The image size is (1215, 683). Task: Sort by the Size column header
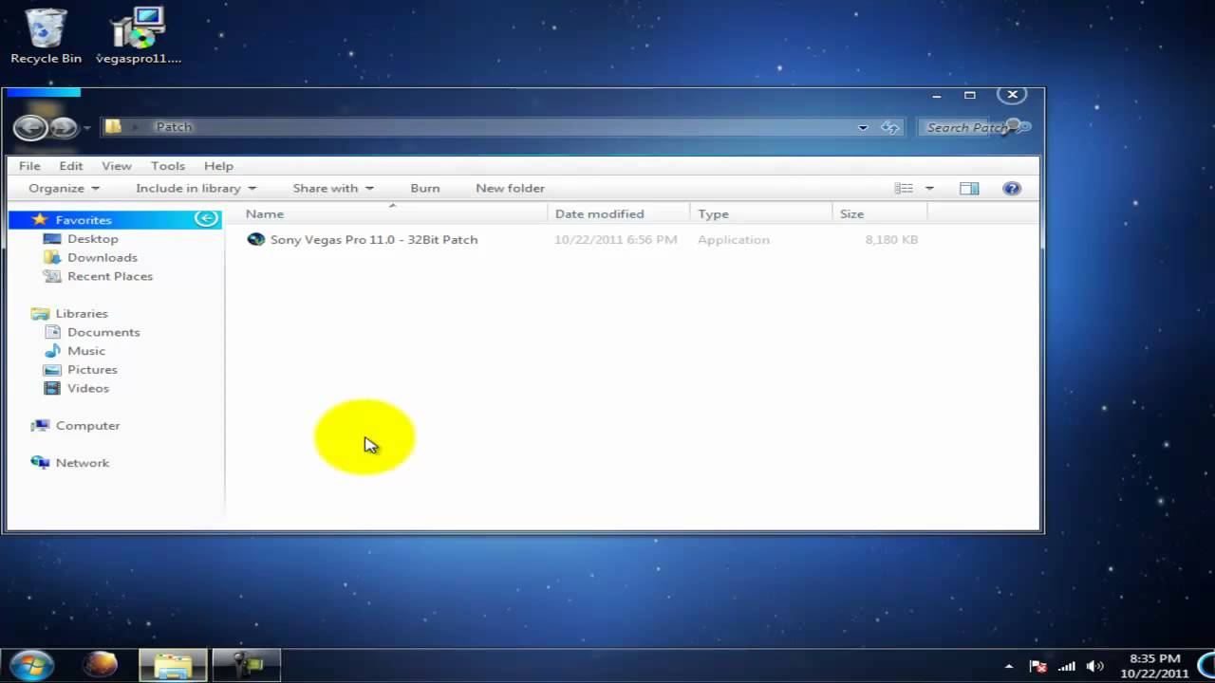pos(851,214)
